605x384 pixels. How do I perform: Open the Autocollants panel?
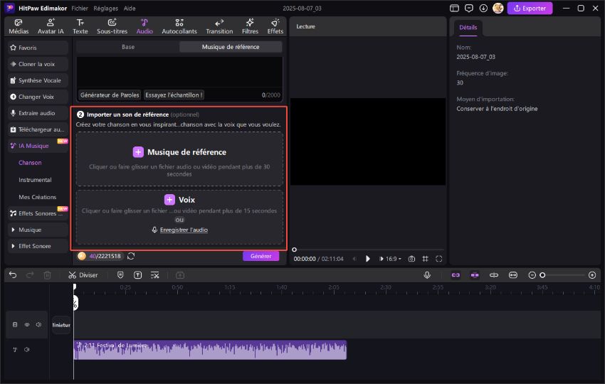click(x=179, y=26)
